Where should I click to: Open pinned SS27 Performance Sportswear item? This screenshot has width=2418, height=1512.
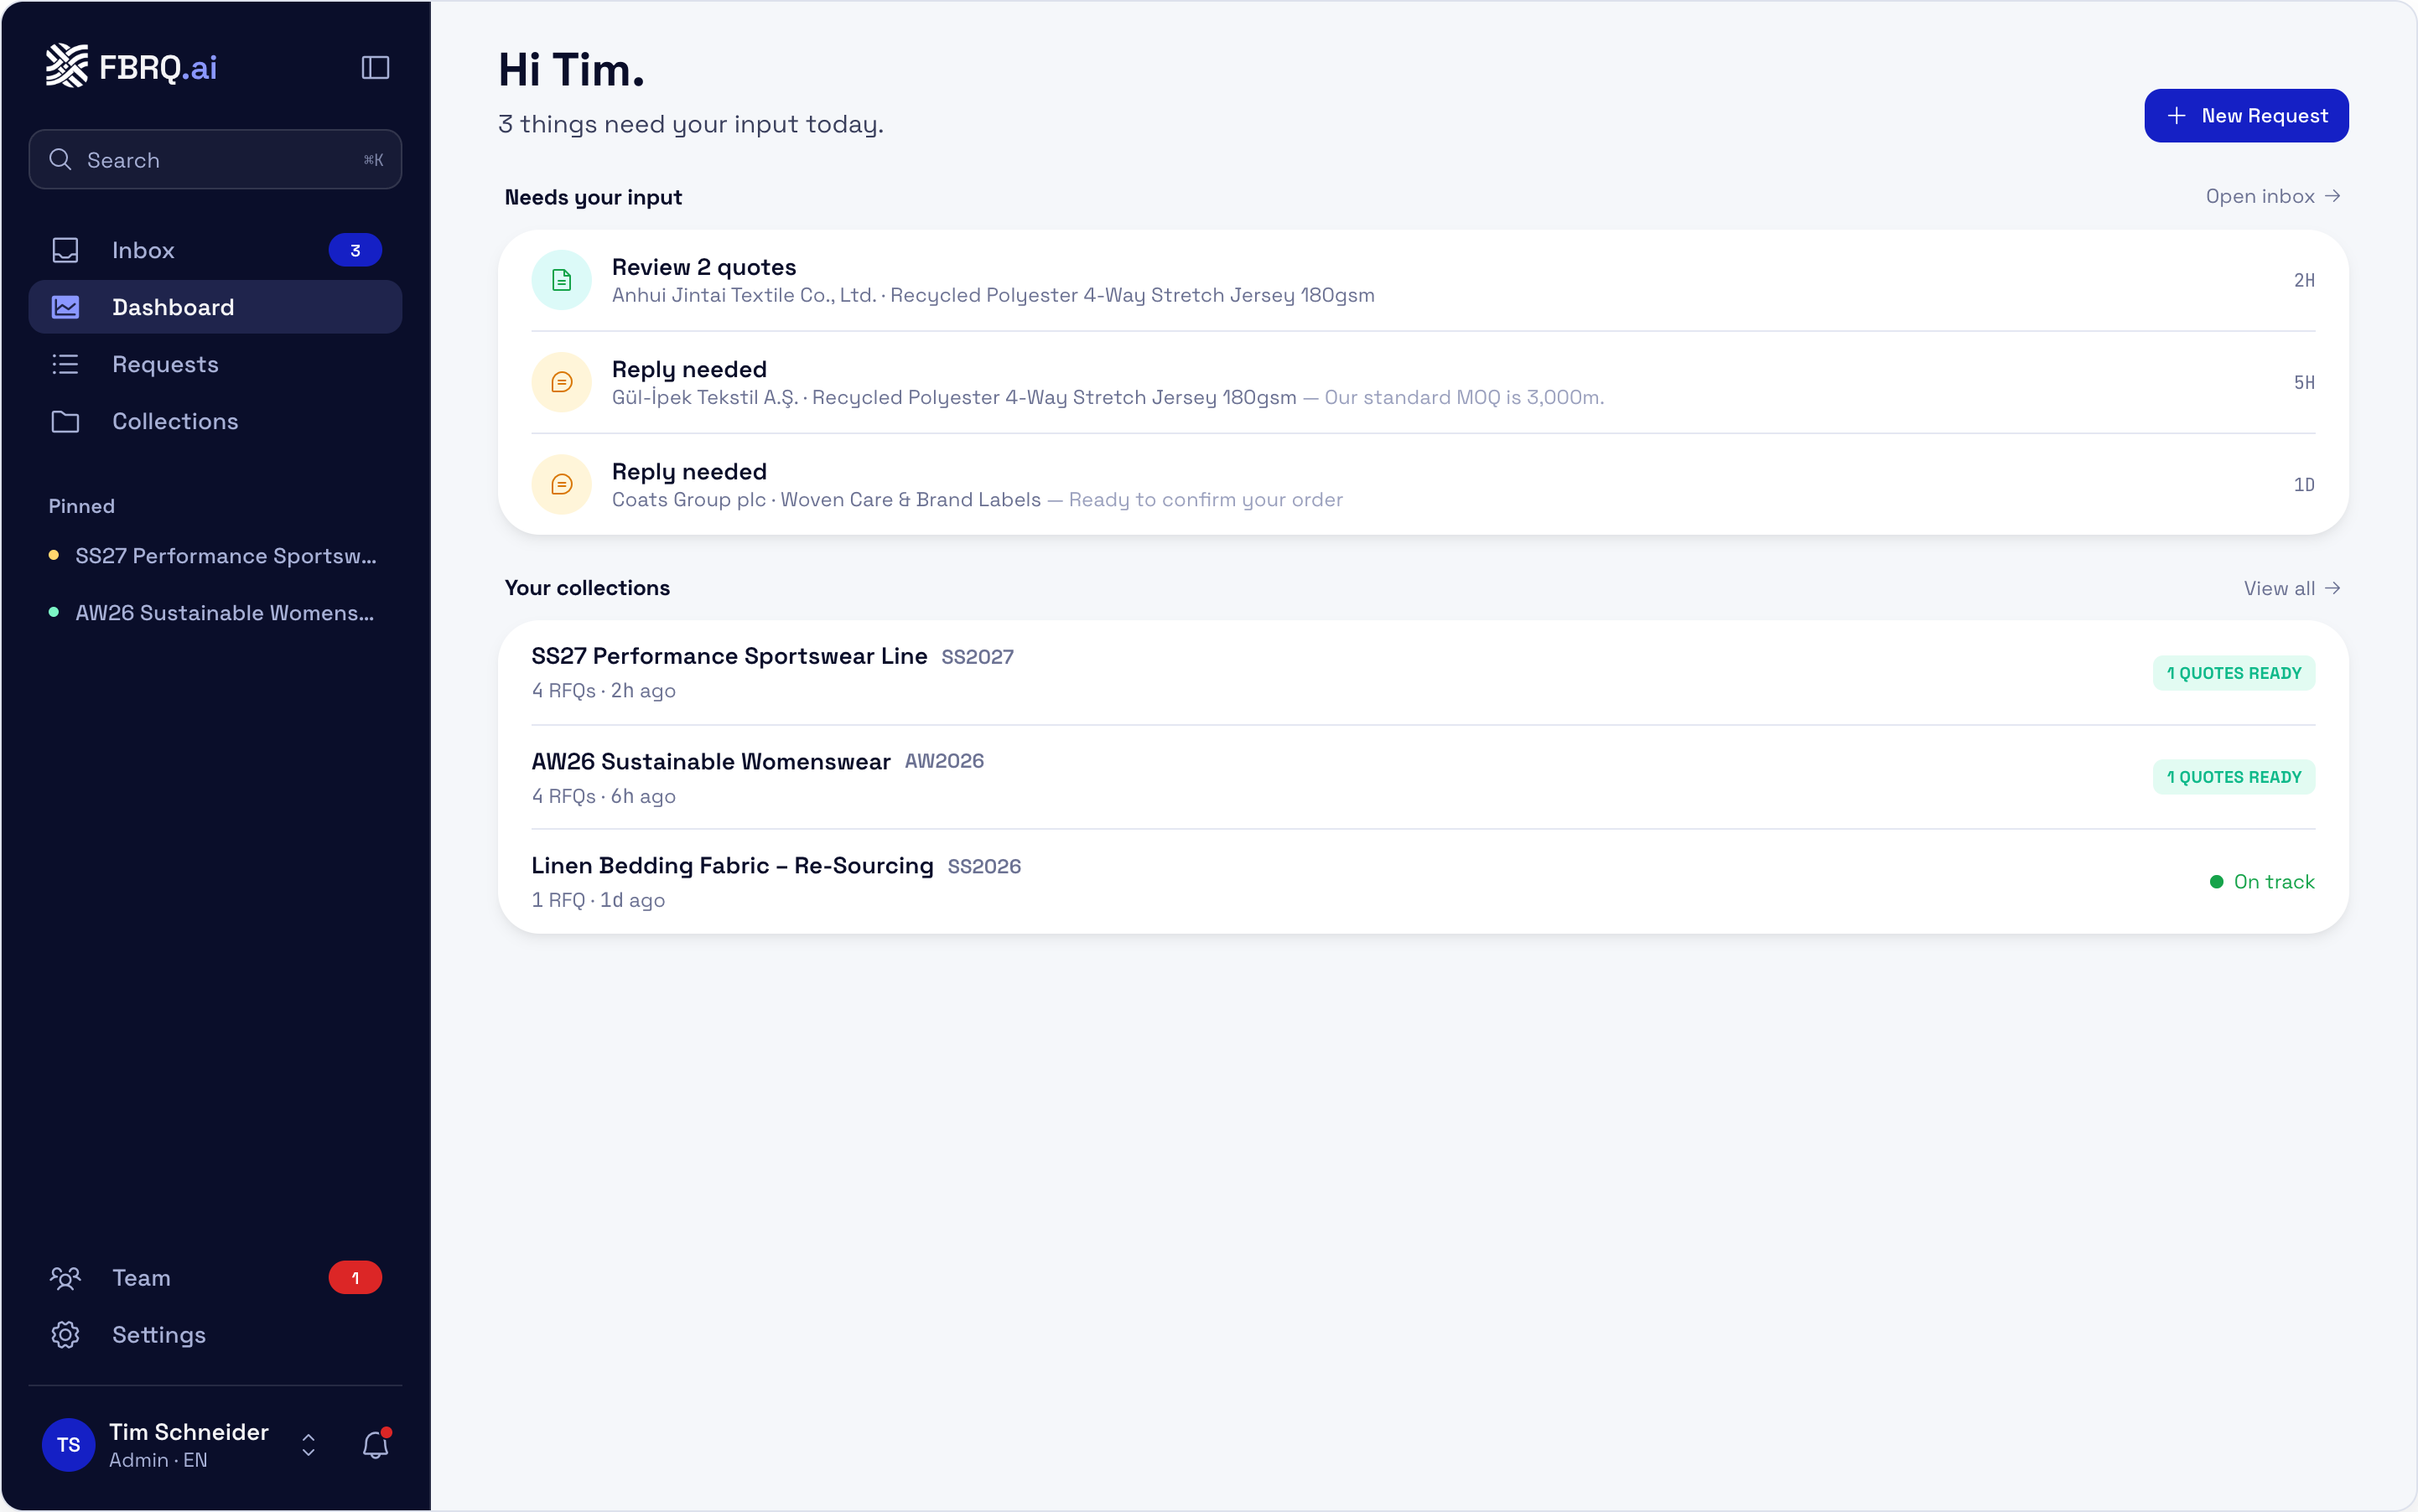point(213,556)
